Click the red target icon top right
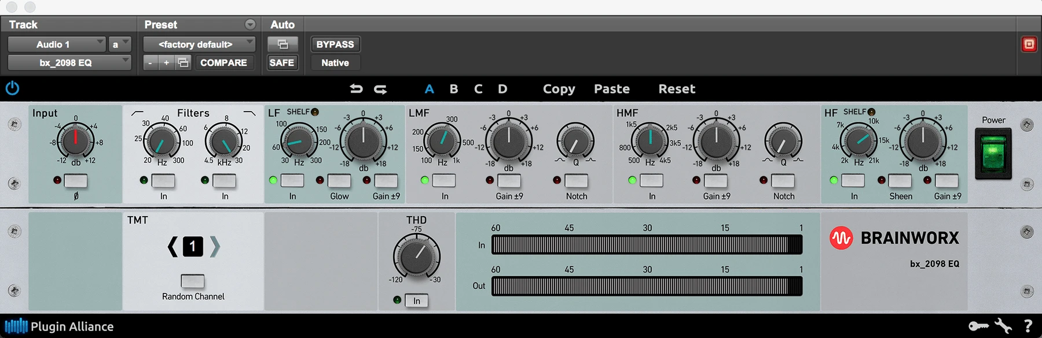Viewport: 1042px width, 338px height. (x=1029, y=44)
